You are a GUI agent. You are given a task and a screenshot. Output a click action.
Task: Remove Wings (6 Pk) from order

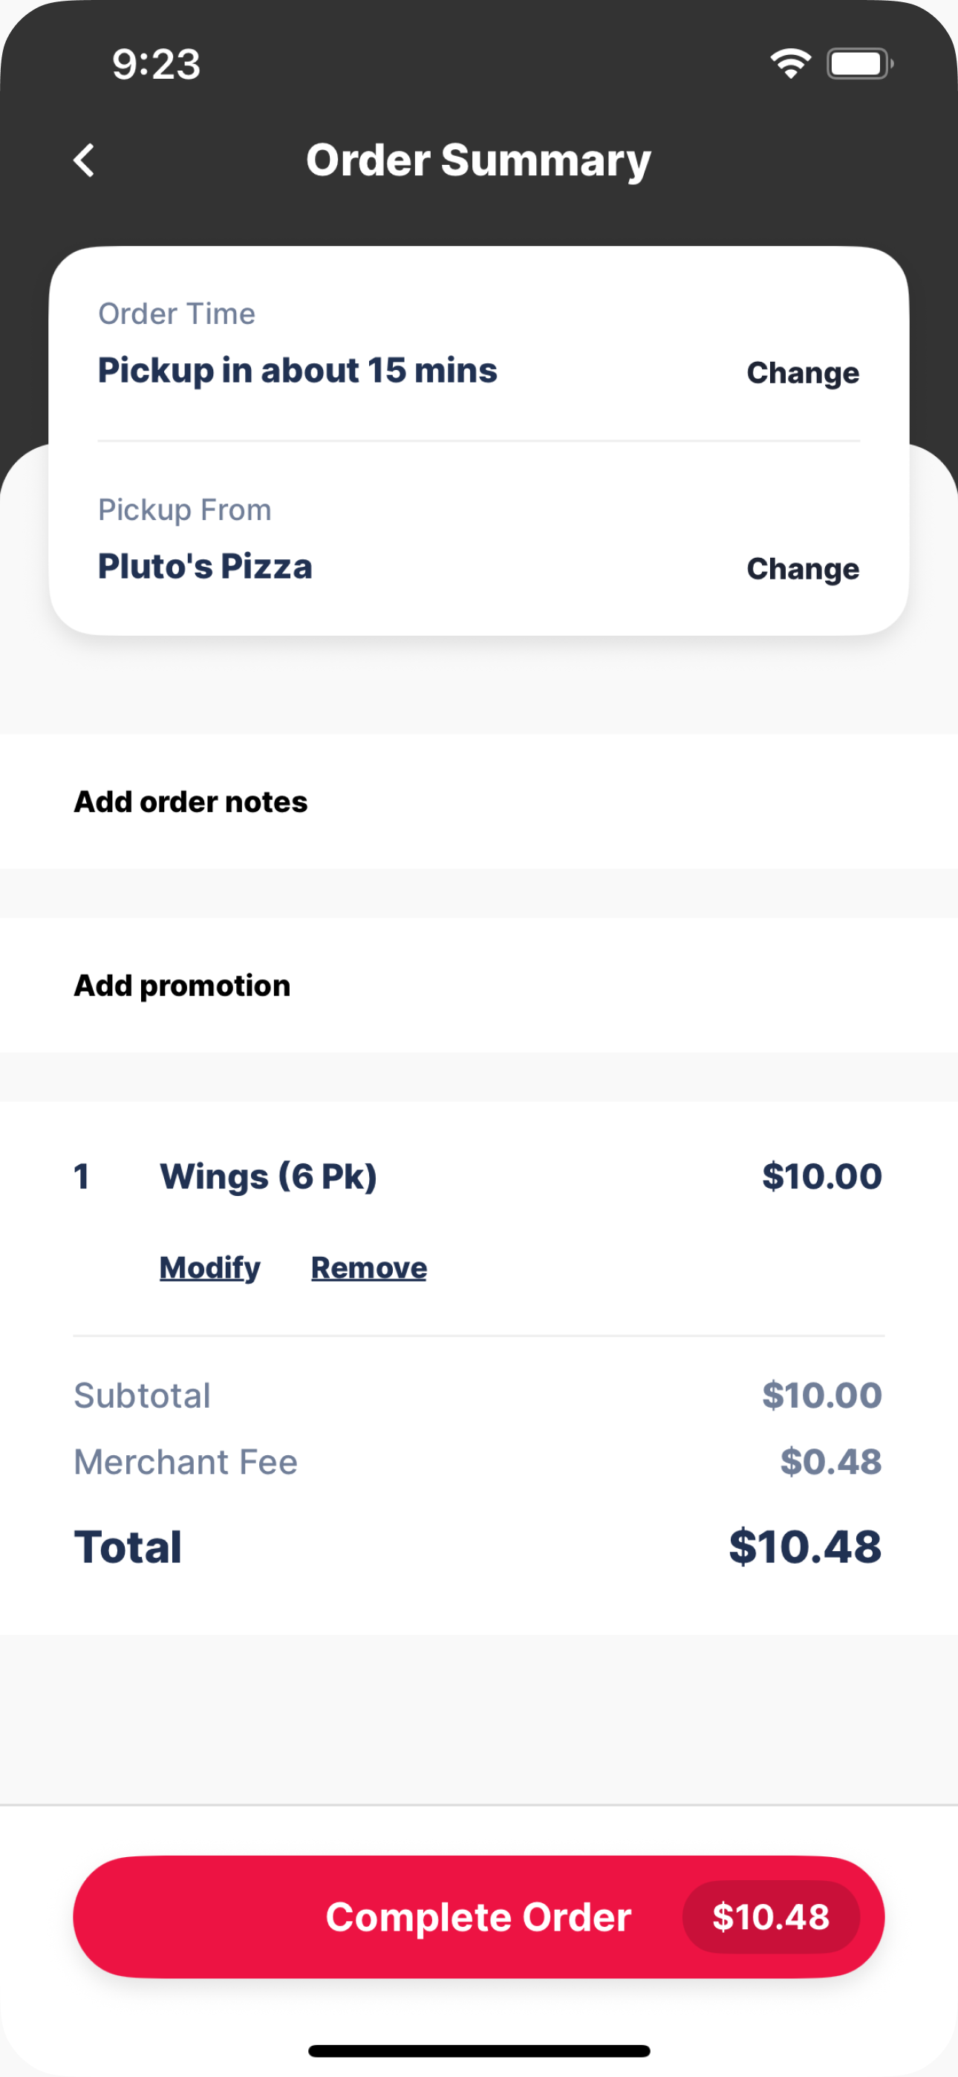coord(369,1267)
